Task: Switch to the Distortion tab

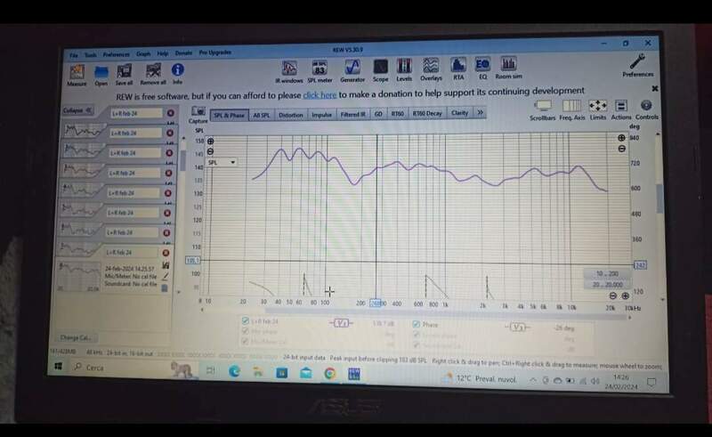Action: coord(290,115)
